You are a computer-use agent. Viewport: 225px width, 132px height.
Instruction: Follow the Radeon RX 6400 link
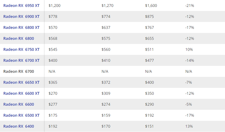pos(19,126)
